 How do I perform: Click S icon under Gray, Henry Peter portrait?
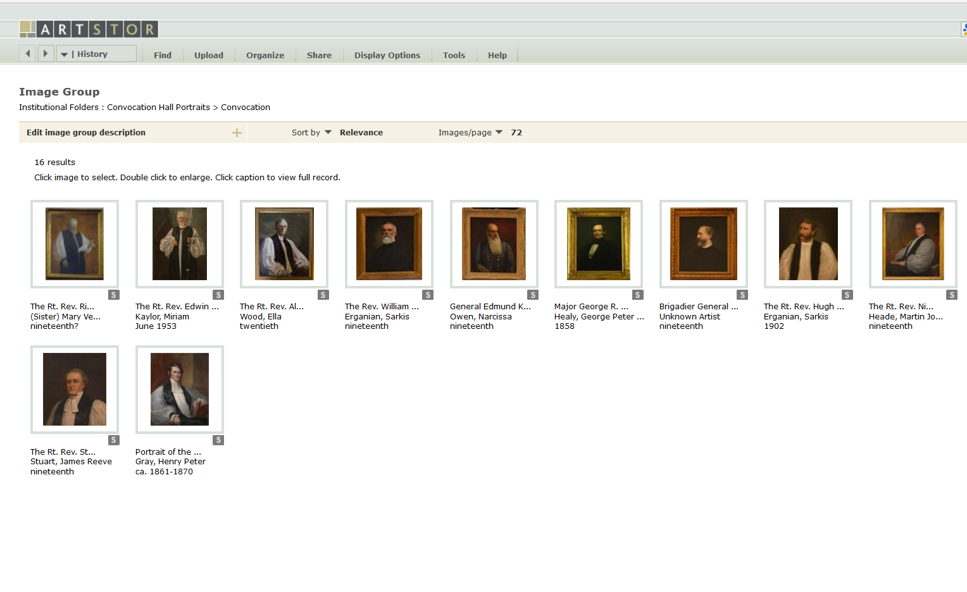tap(218, 440)
